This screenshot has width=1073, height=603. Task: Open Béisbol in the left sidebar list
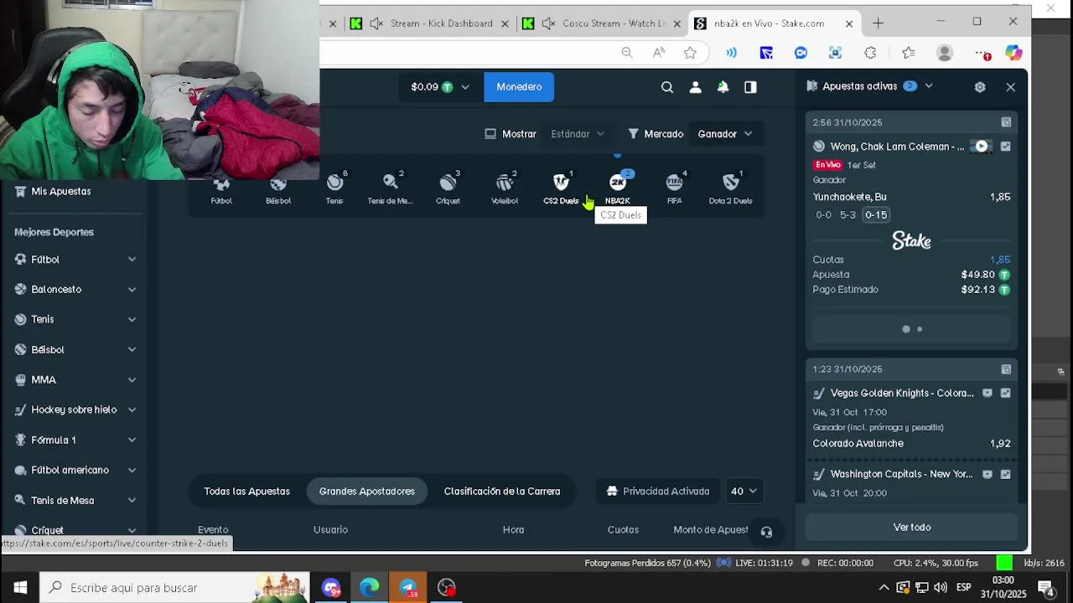pos(48,350)
